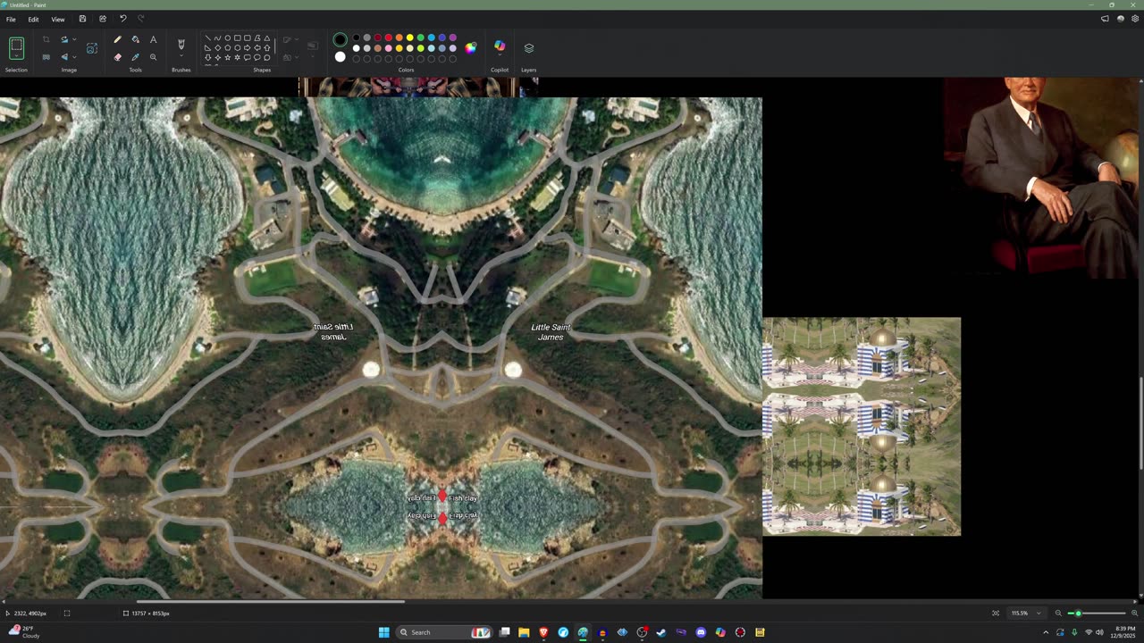Pick the green color swatch
The image size is (1144, 643).
tap(420, 38)
